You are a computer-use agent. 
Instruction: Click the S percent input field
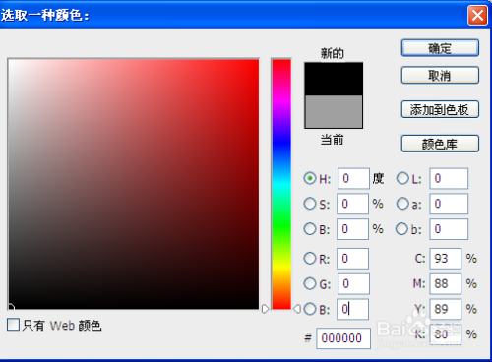(352, 204)
